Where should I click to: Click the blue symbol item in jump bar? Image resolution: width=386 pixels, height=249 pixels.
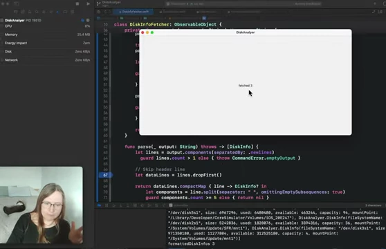204,18
